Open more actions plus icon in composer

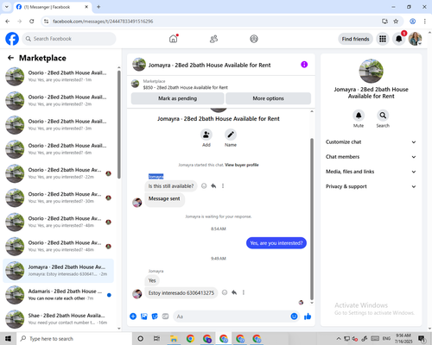click(x=133, y=317)
